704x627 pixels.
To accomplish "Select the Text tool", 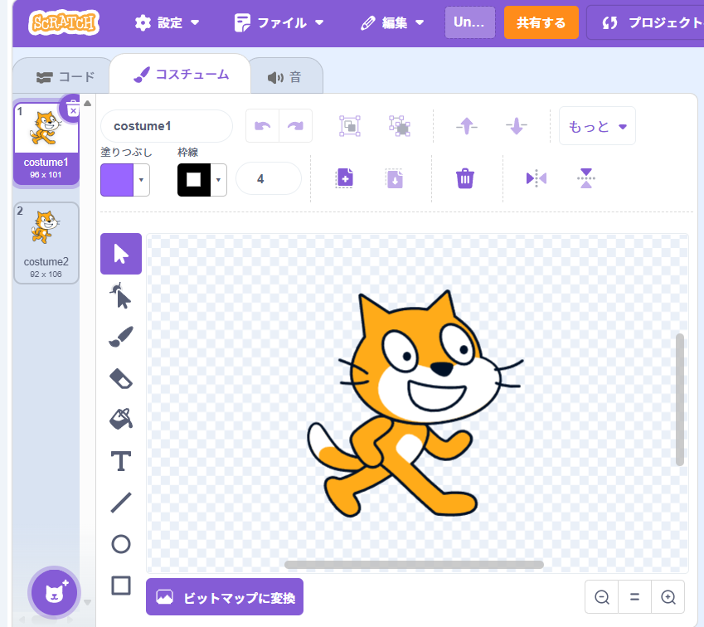I will pyautogui.click(x=121, y=460).
